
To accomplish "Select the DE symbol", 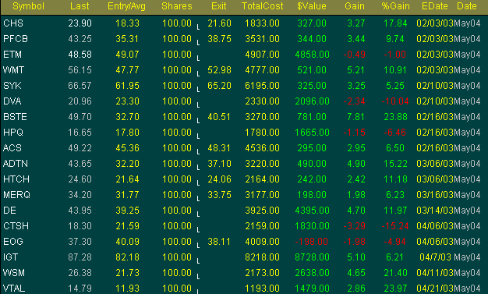I will [x=9, y=211].
